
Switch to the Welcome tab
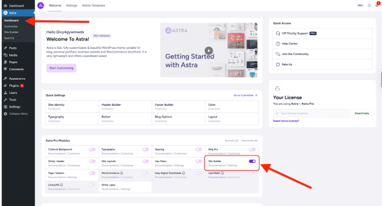tap(55, 5)
